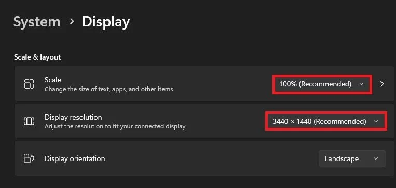396x188 pixels.
Task: Click the arrow in the resolution dropdown
Action: [376, 122]
